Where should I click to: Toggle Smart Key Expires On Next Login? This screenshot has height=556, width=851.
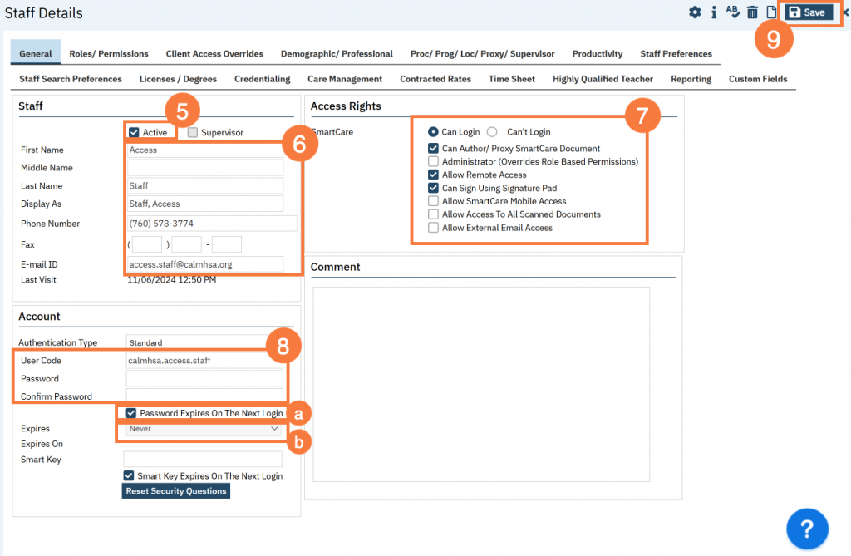pos(129,475)
